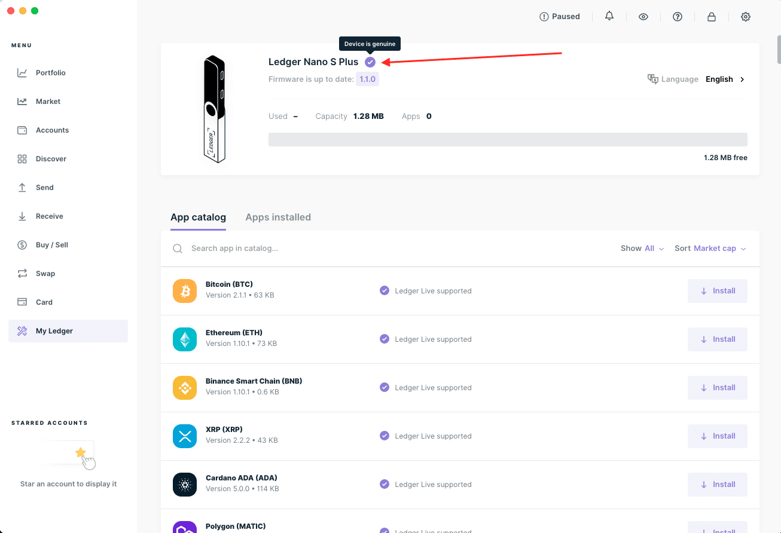Open Accounts in sidebar menu
The width and height of the screenshot is (781, 533).
(x=68, y=130)
